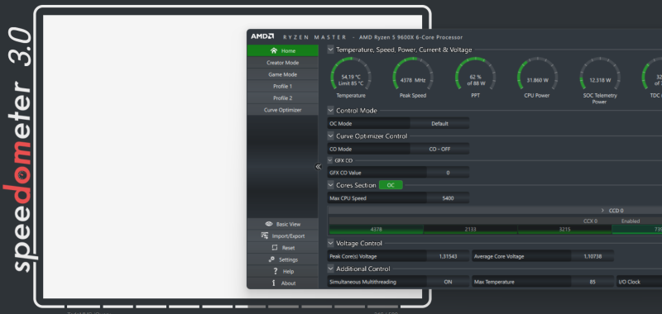The image size is (662, 314).
Task: Click the OC Mode Default value
Action: click(439, 123)
